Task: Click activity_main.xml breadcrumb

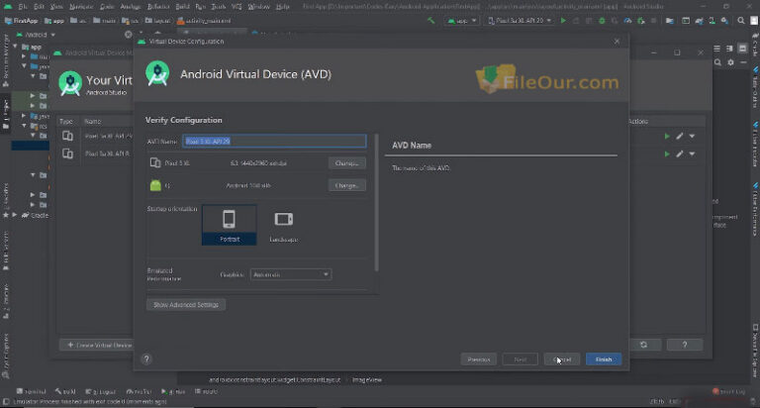Action: tap(204, 21)
